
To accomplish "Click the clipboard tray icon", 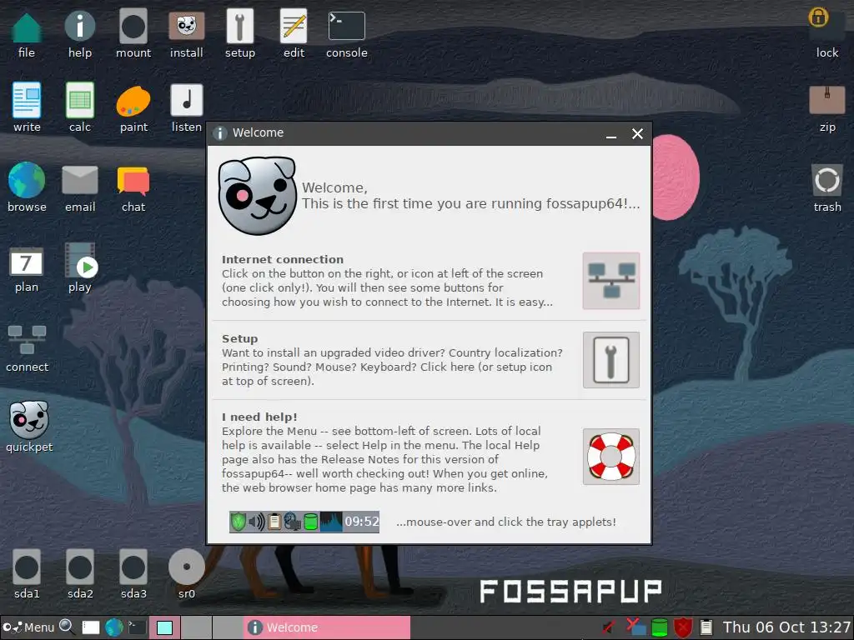I will [x=706, y=627].
